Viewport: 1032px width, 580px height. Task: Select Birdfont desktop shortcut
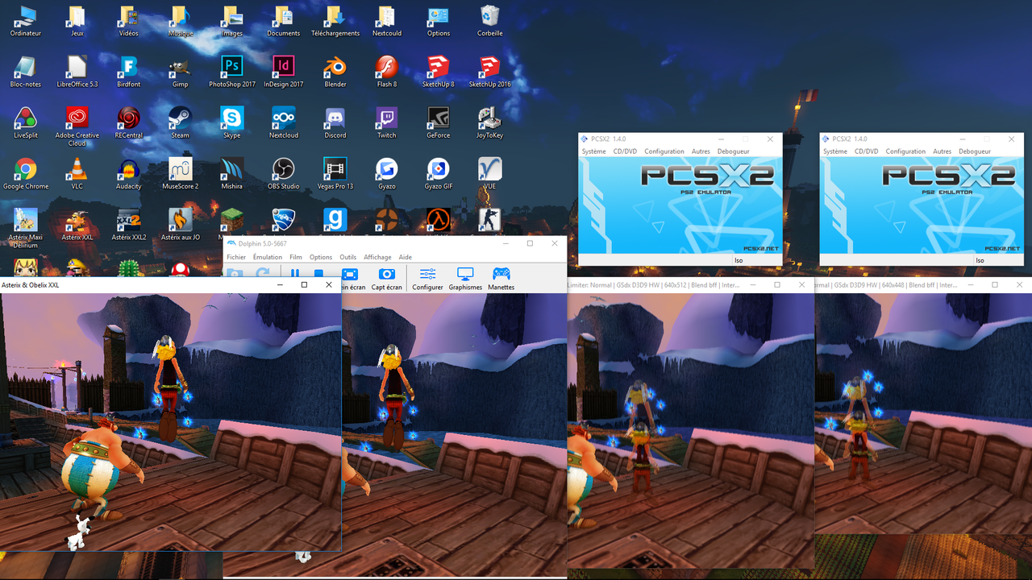coord(128,72)
